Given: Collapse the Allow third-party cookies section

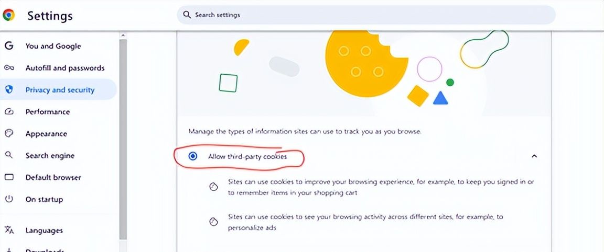Looking at the screenshot, I should tap(534, 156).
